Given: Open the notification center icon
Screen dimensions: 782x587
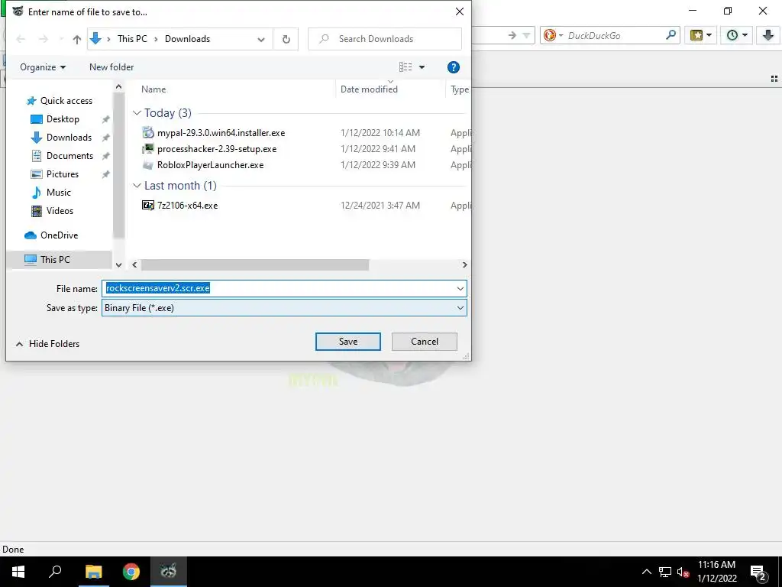Looking at the screenshot, I should (758, 572).
